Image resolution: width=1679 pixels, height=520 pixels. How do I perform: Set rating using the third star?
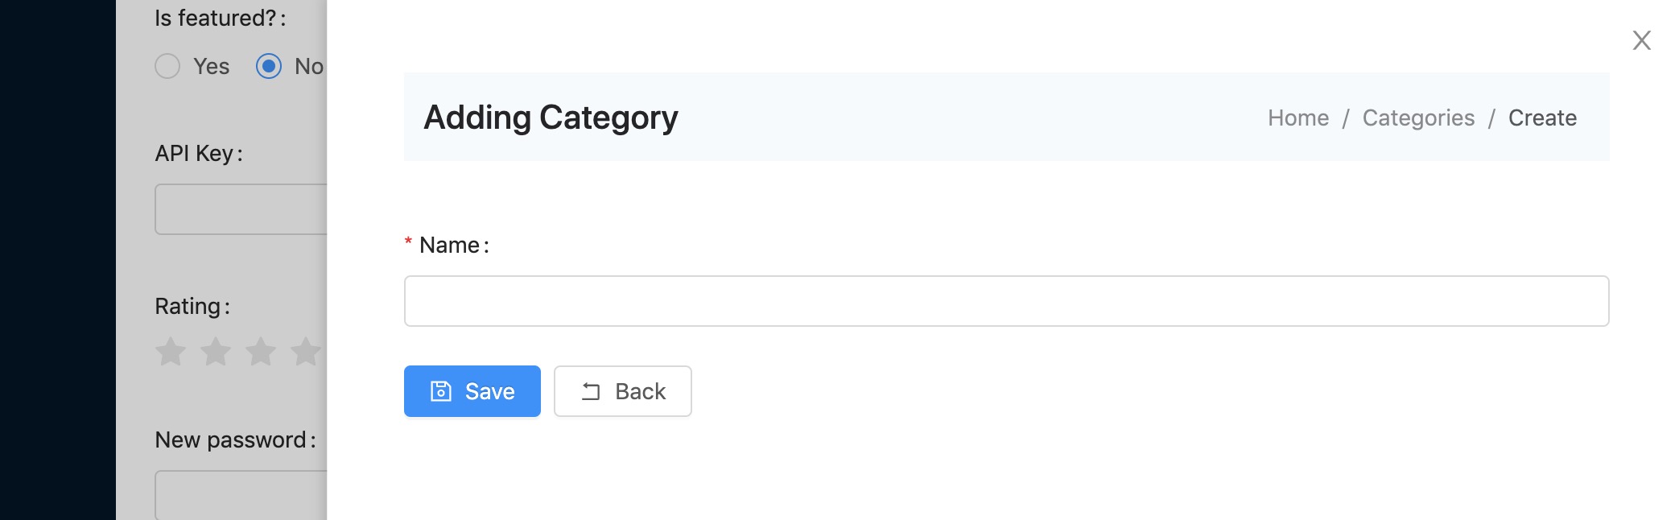click(261, 352)
